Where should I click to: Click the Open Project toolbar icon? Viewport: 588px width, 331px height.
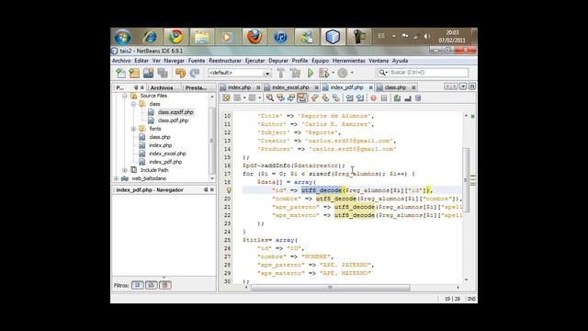pos(148,73)
